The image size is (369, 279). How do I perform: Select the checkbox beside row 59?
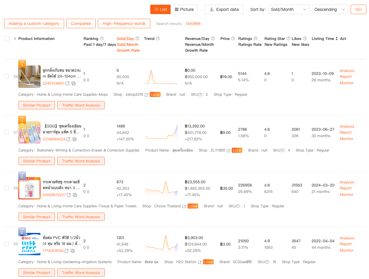[6, 244]
